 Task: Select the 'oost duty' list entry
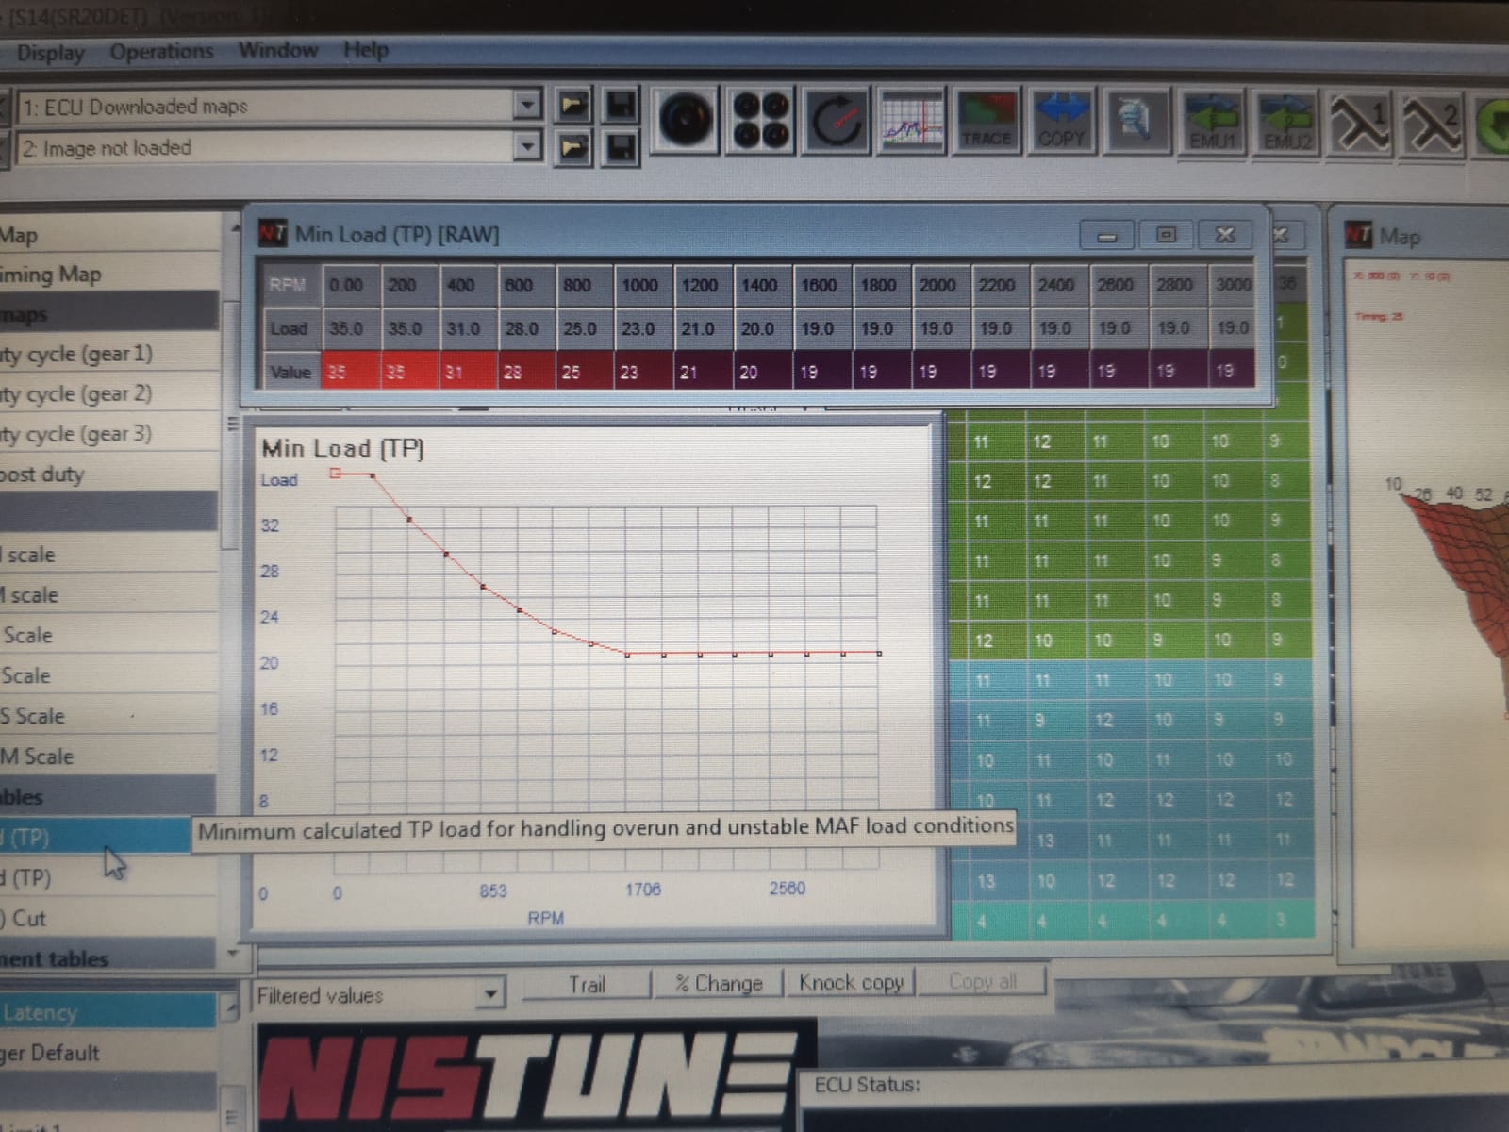click(108, 474)
